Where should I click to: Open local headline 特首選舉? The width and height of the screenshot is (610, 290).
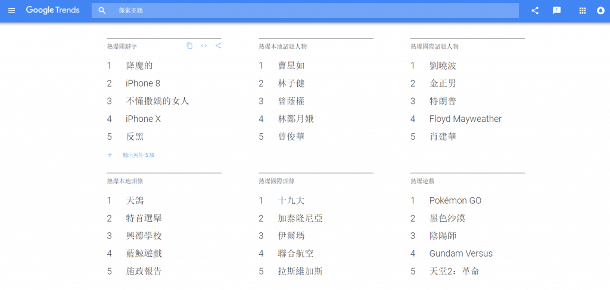click(x=144, y=218)
